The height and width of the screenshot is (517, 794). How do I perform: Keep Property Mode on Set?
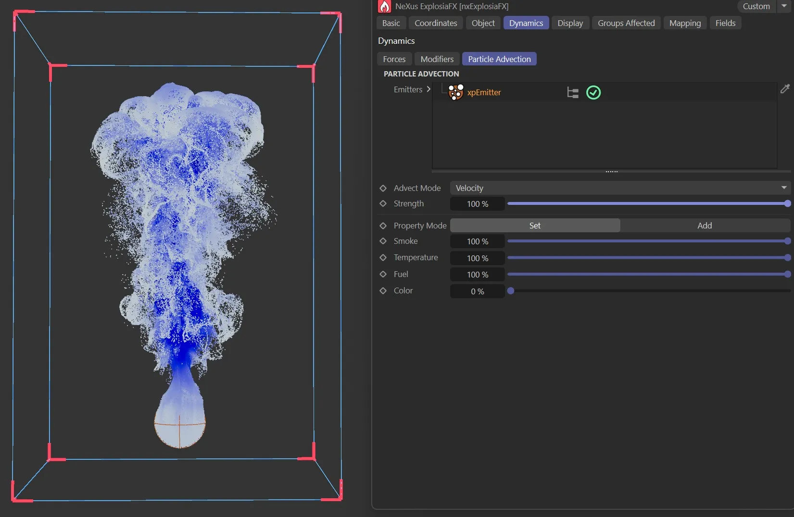(535, 225)
